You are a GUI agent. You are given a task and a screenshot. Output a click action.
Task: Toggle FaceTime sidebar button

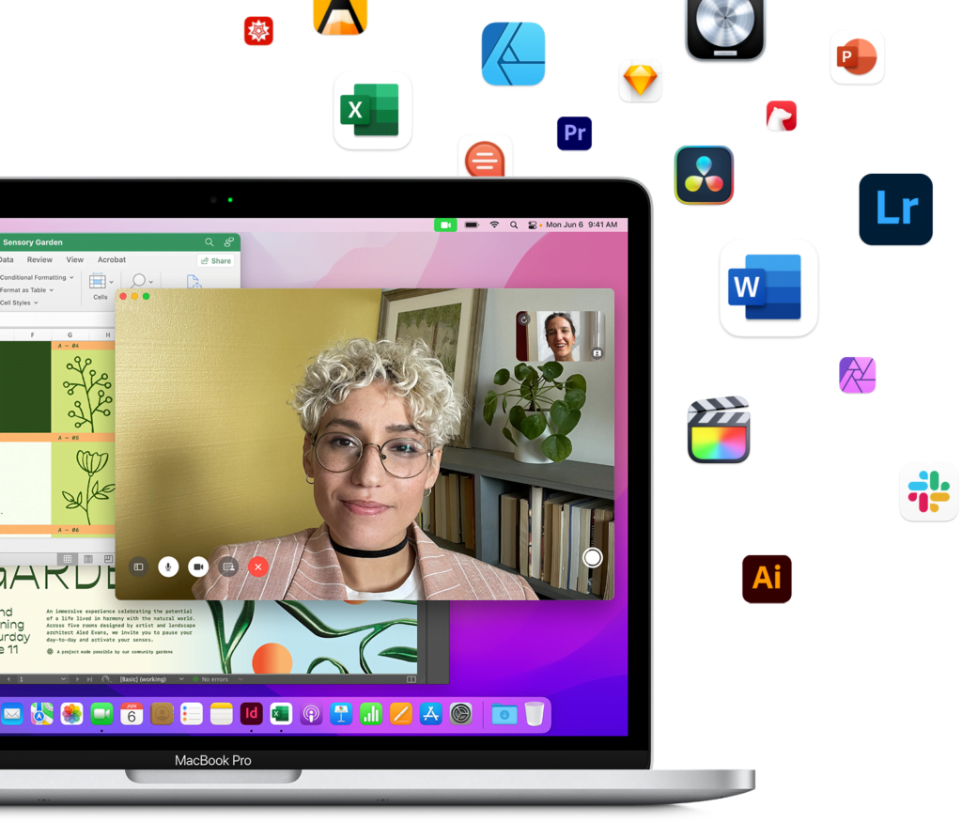pyautogui.click(x=139, y=567)
